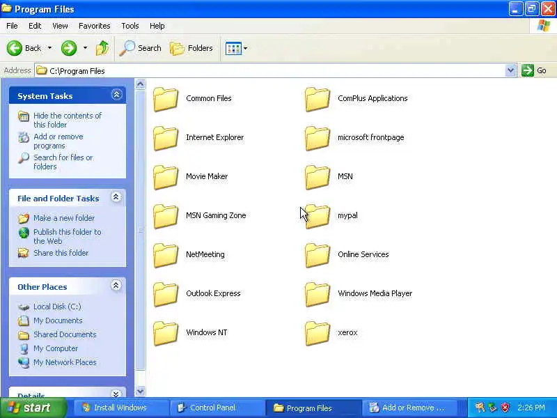Open the Back history dropdown arrow
This screenshot has width=557, height=418.
coord(49,48)
